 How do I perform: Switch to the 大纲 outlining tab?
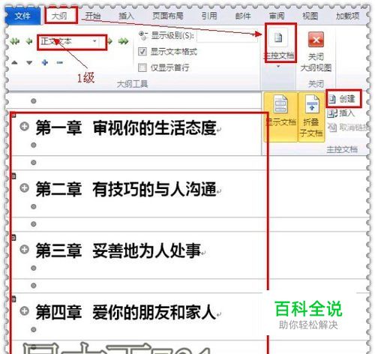tap(60, 16)
